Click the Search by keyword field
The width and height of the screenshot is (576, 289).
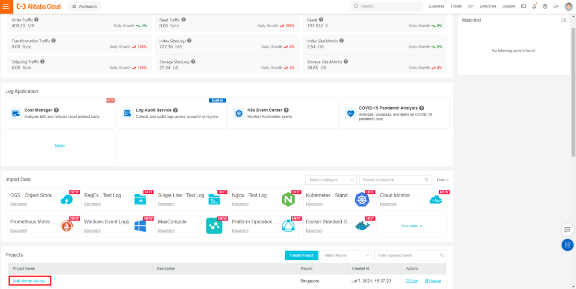click(395, 180)
